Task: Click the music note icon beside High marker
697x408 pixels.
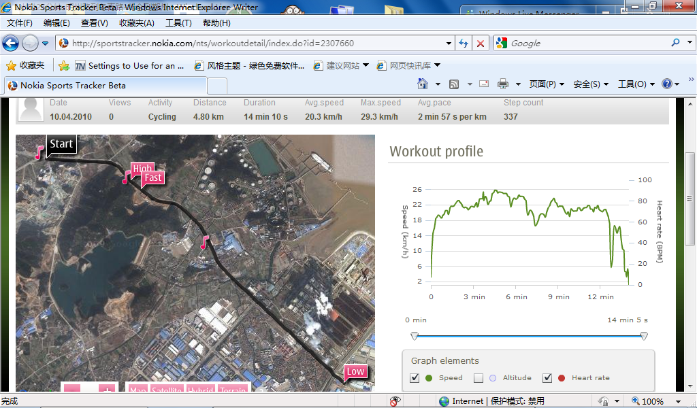Action: (127, 177)
